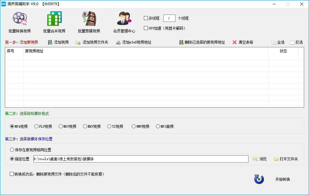Click the 原视频地址 column header

146,51
